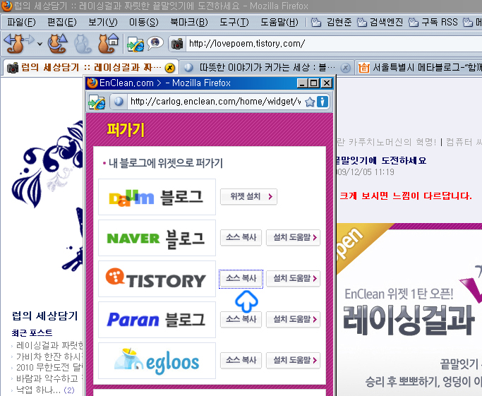482x396 pixels.
Task: Switch to the 따뜻한 이야기가 커가는 세상 tab
Action: tap(266, 68)
